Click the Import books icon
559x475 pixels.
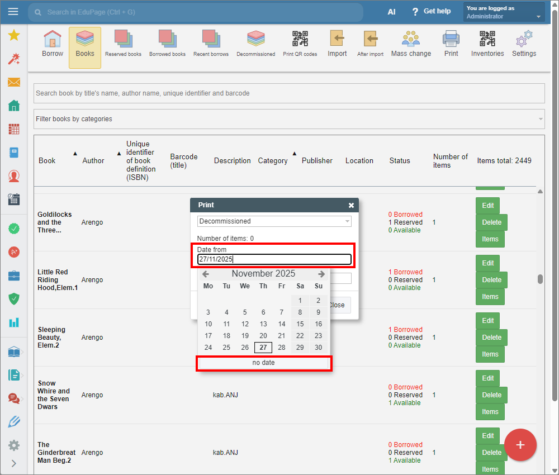(x=337, y=44)
